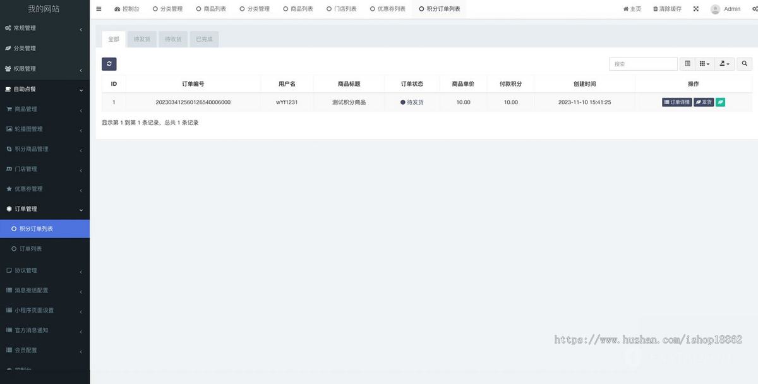Click the toggle card view icon
758x384 pixels.
click(687, 64)
